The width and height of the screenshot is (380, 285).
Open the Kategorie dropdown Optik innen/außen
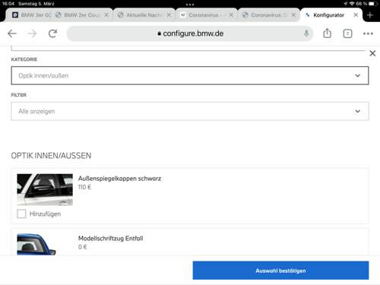tap(190, 75)
